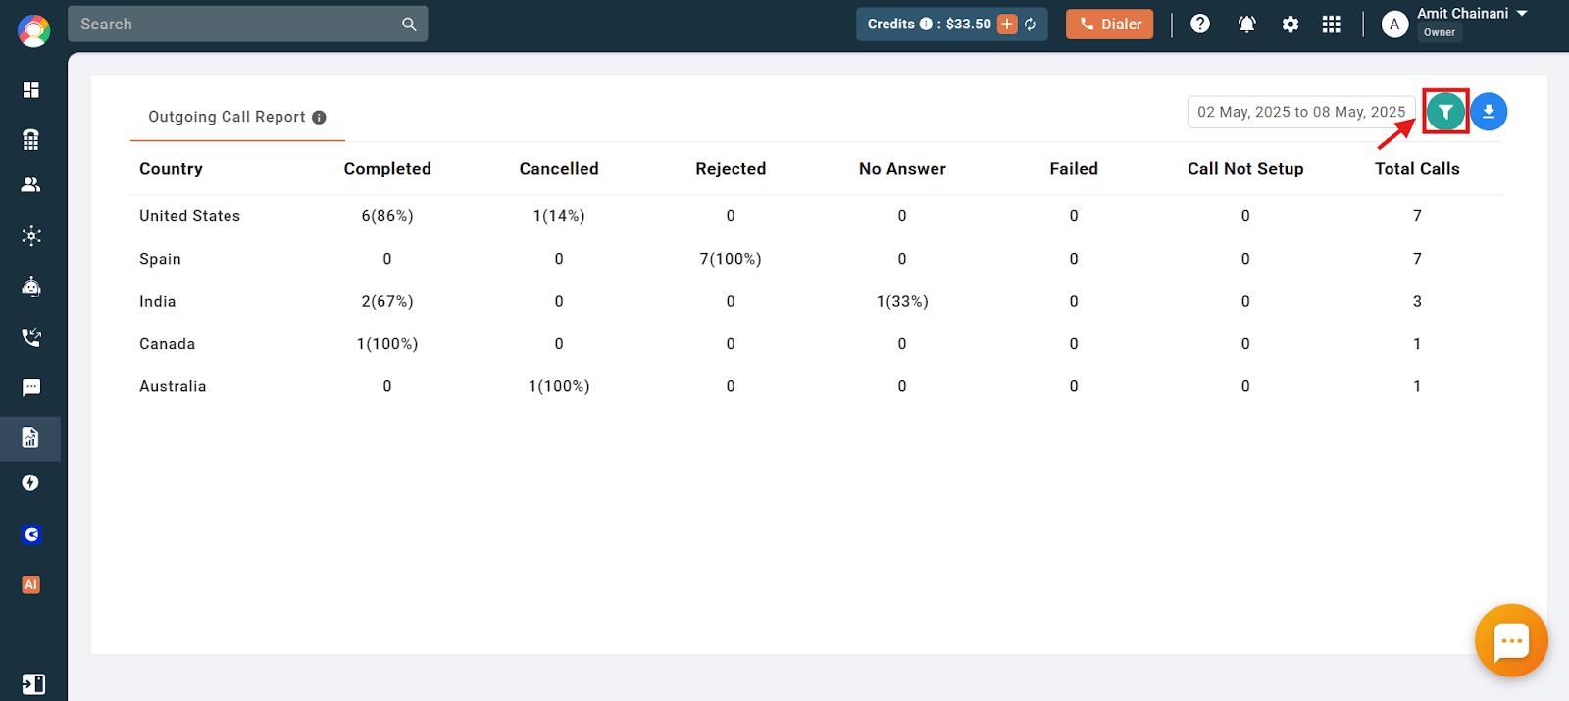
Task: Select the United States row label
Action: (x=189, y=216)
